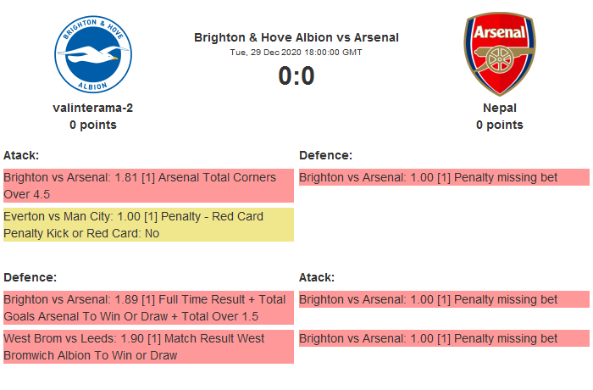Open the valinterama-2 player profile name
The image size is (593, 390).
(93, 108)
